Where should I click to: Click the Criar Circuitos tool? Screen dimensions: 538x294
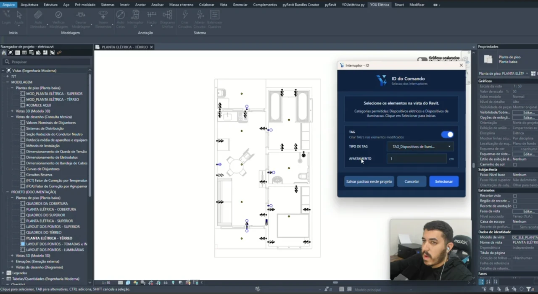pos(185,19)
